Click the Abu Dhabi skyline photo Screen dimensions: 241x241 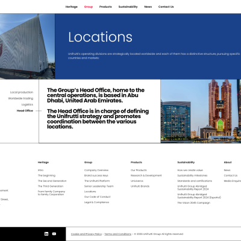[201, 111]
